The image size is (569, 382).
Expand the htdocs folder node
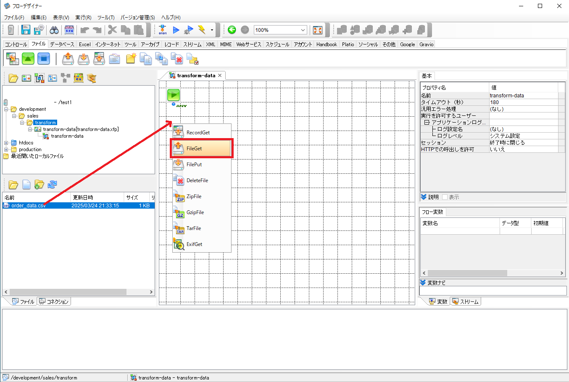[6, 143]
